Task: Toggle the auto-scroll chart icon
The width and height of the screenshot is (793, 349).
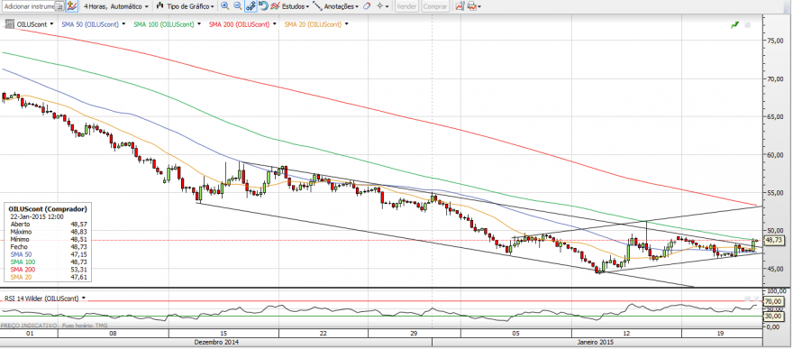Action: point(251,6)
